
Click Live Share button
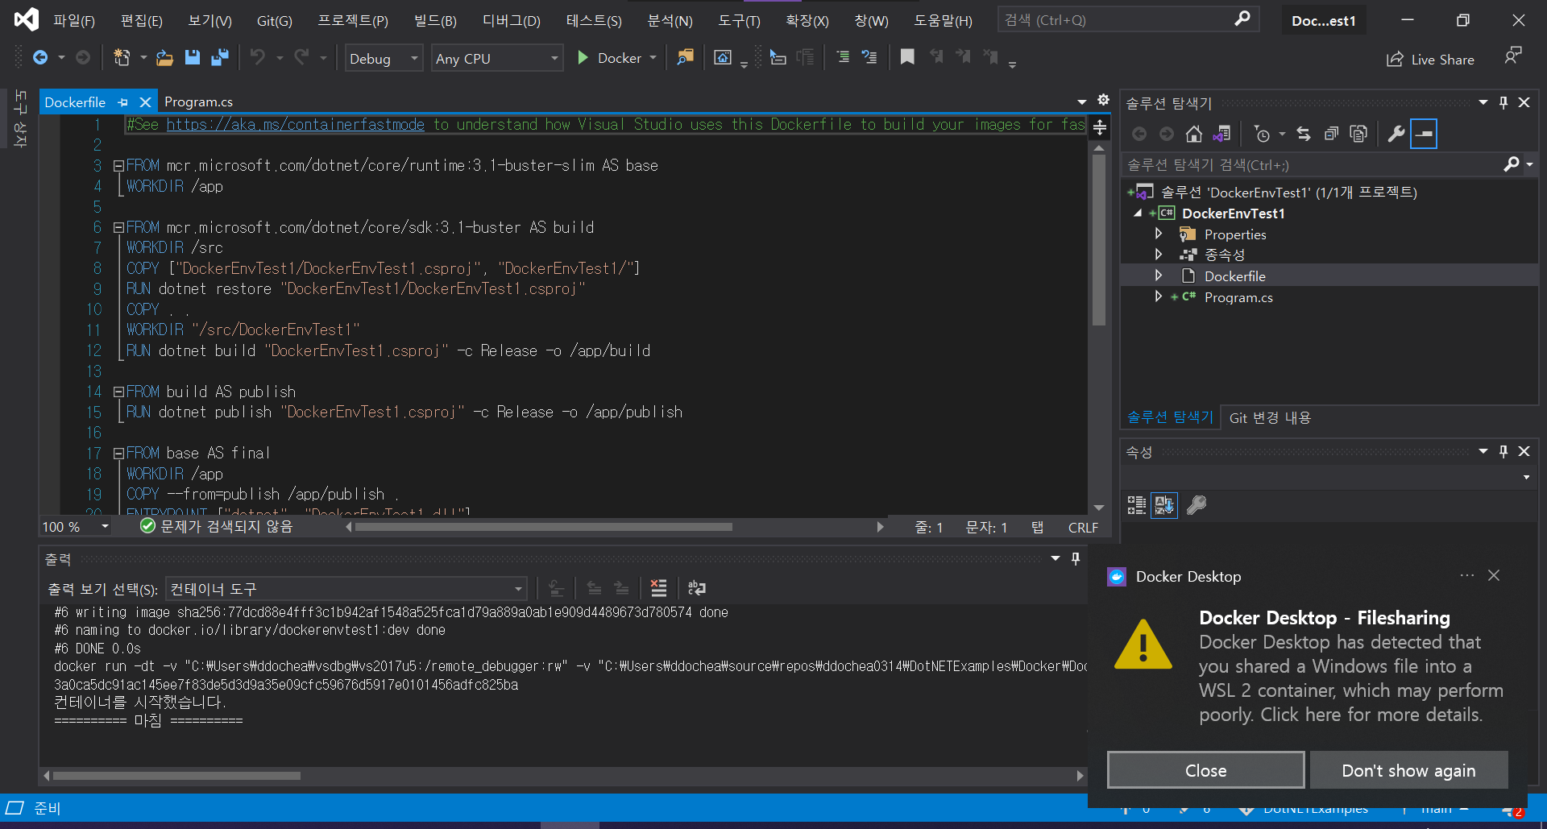[1430, 60]
